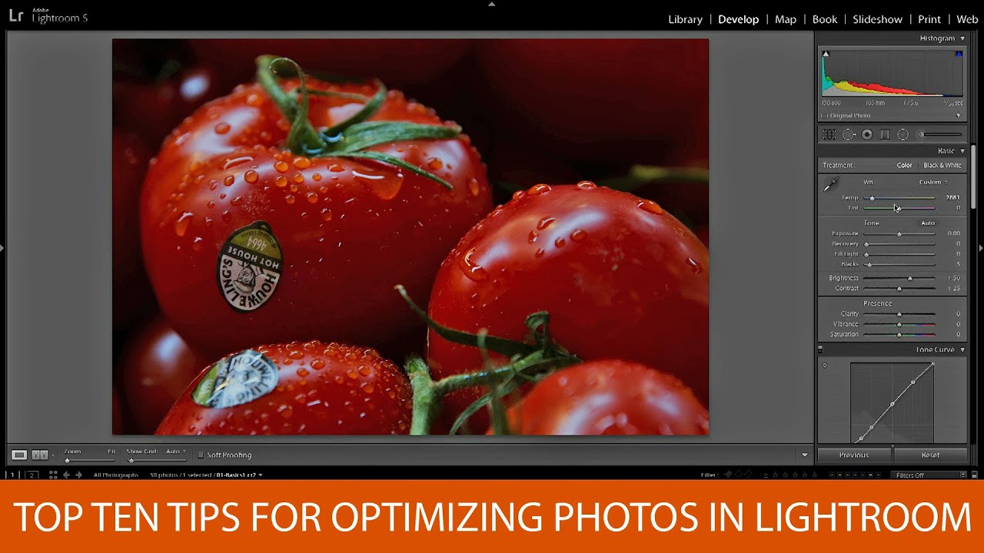Image resolution: width=984 pixels, height=553 pixels.
Task: Select the Crop Overlay tool
Action: 829,134
